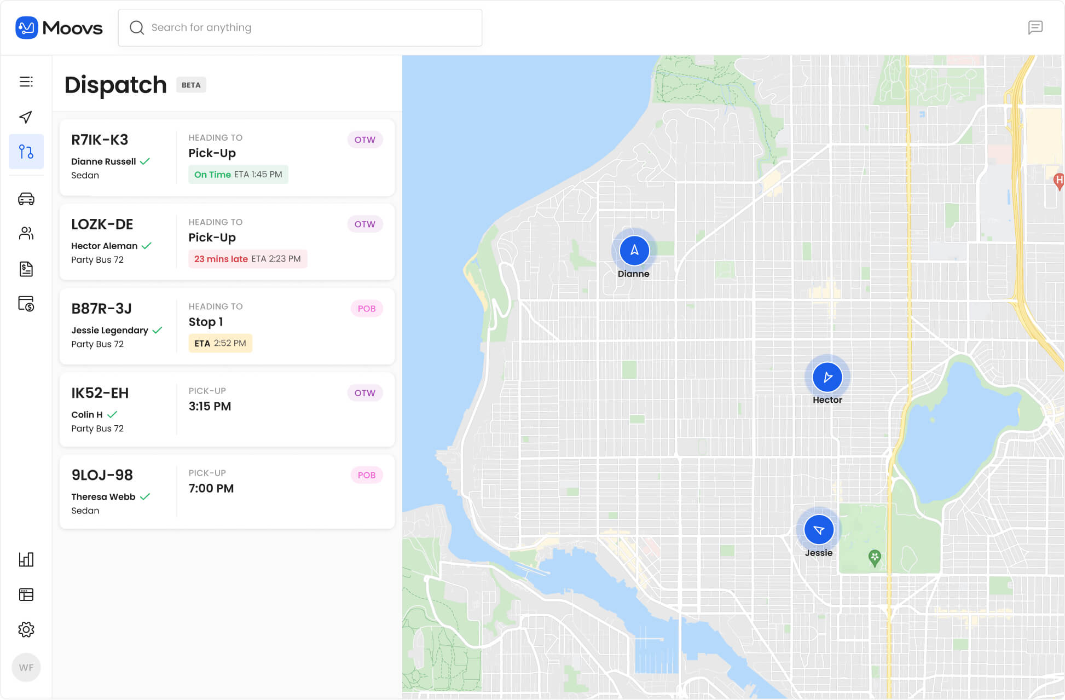The height and width of the screenshot is (700, 1065).
Task: Open trip R7IK-K3 card
Action: point(227,158)
